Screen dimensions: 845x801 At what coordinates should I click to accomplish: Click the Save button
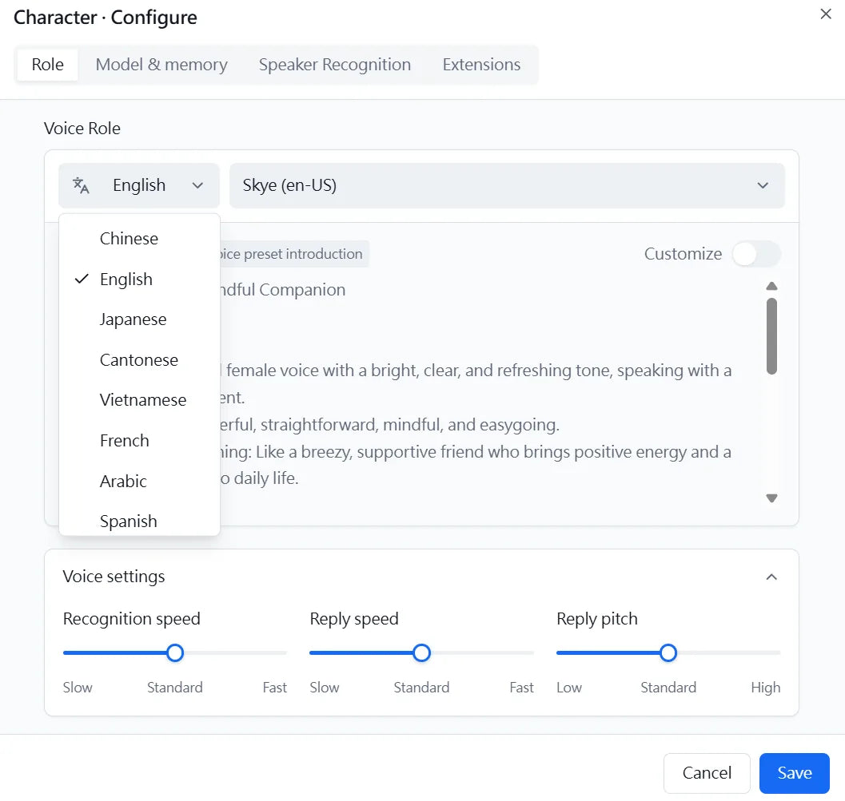[x=795, y=773]
